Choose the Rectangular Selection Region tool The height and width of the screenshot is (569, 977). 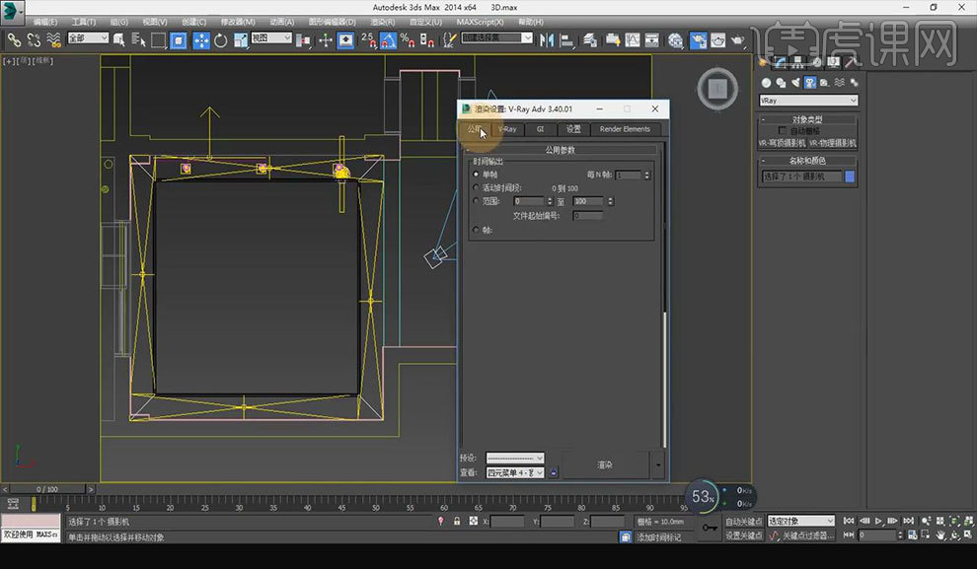(x=158, y=40)
